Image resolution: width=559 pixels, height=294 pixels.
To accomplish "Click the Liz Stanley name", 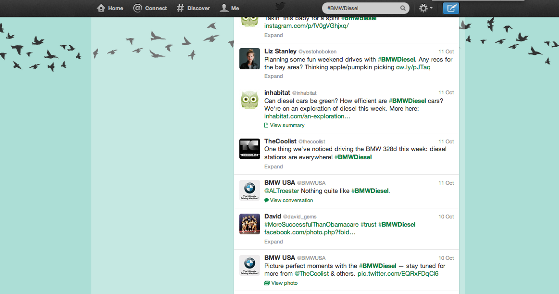I will tap(280, 51).
